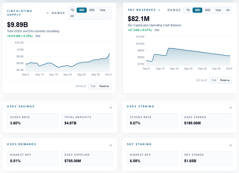This screenshot has height=173, width=239.
Task: Click the +$7.24M (+9.67%) change text
Action: click(140, 30)
